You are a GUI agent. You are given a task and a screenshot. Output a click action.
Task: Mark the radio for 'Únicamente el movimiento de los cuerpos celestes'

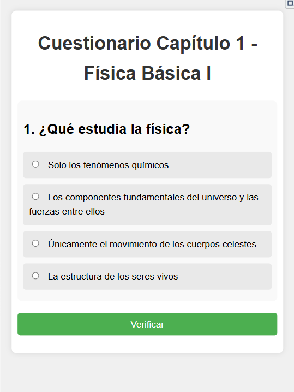[35, 243]
